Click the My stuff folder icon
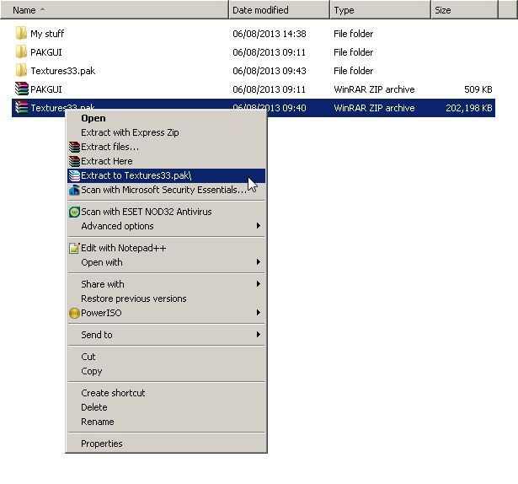 click(x=21, y=34)
